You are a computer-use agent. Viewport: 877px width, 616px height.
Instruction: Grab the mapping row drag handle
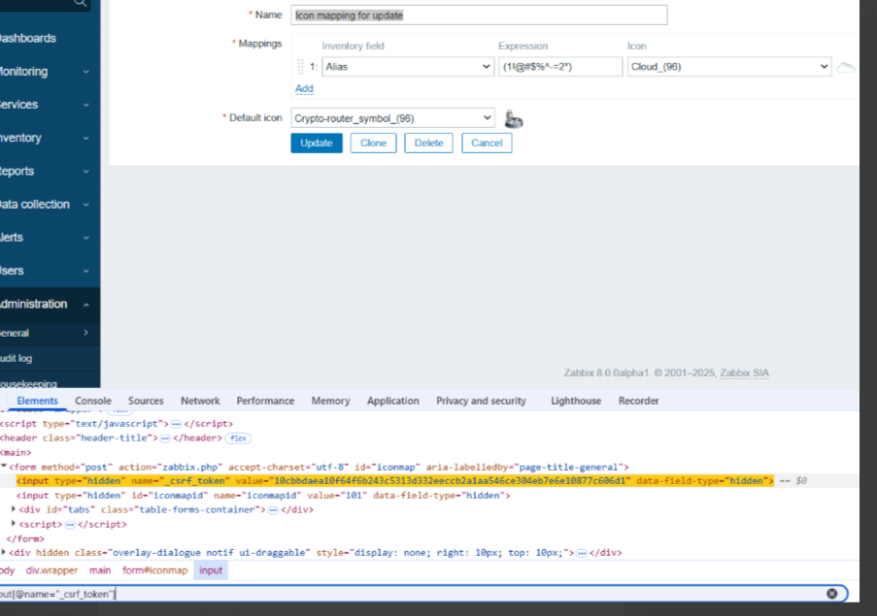pyautogui.click(x=300, y=67)
